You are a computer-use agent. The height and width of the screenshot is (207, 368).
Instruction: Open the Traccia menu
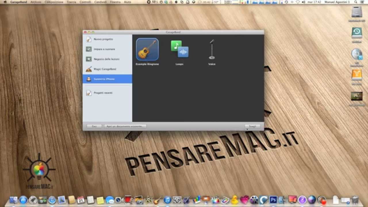[x=71, y=2]
